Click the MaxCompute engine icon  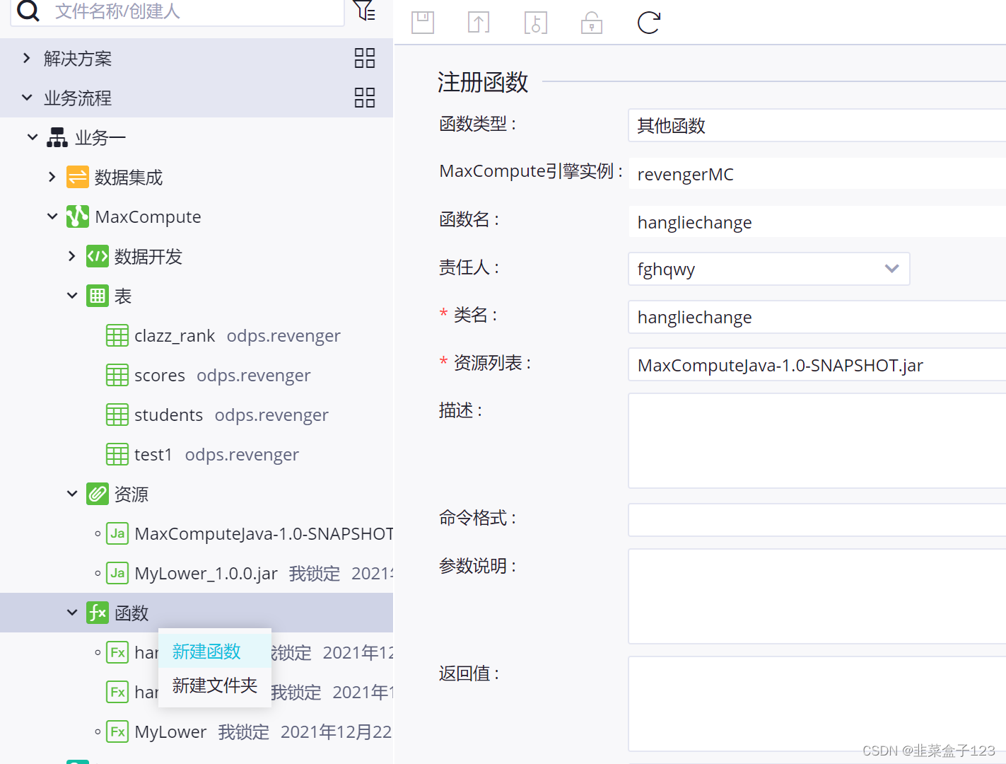78,216
